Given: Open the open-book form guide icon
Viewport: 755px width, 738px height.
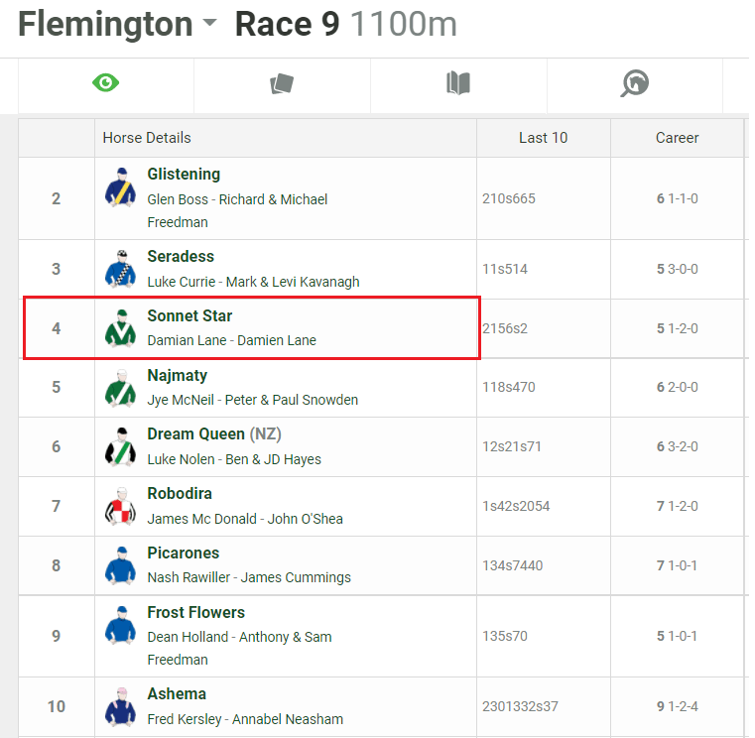Looking at the screenshot, I should point(457,83).
